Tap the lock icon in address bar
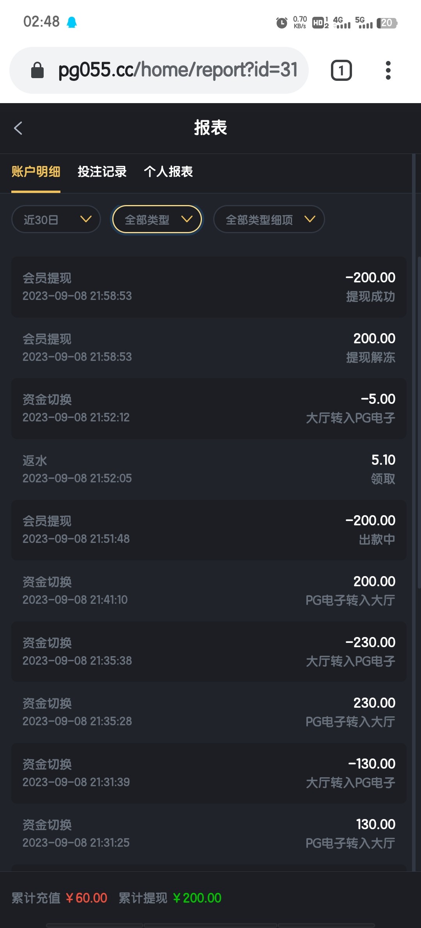Image resolution: width=421 pixels, height=928 pixels. coord(37,70)
